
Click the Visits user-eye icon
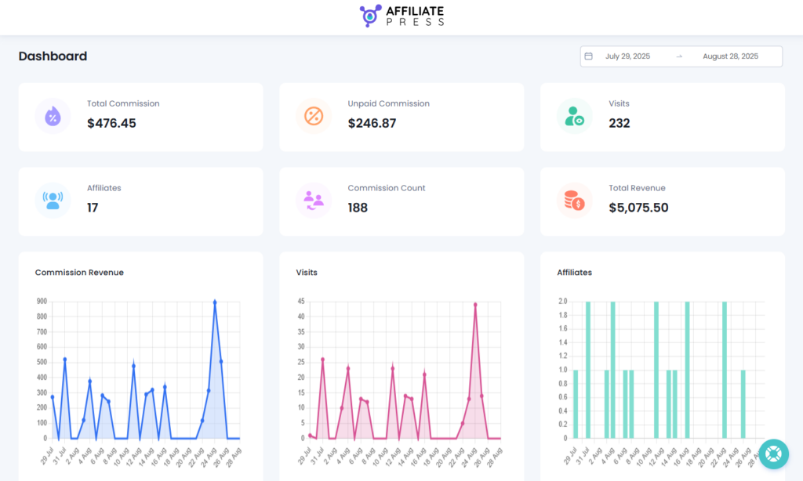click(x=574, y=117)
